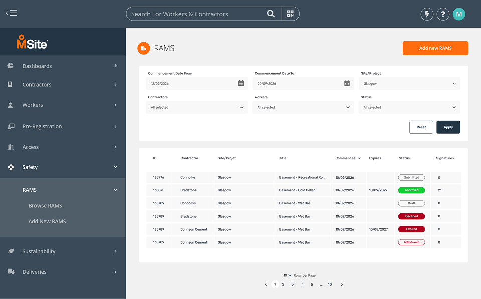This screenshot has width=481, height=299.
Task: Go to page 5
Action: (311, 284)
